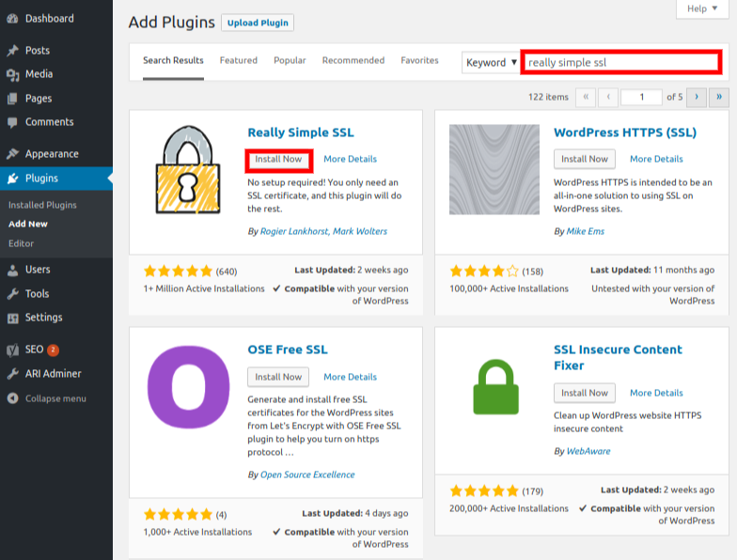
Task: Click the Plugins plug icon
Action: click(x=13, y=179)
